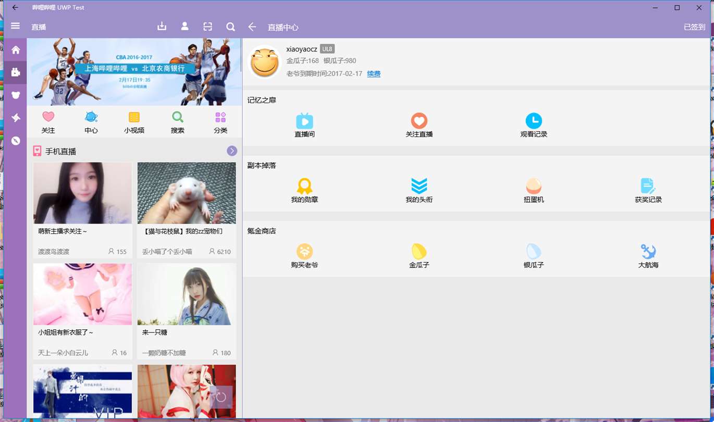
Task: Click streamer name 丢小喵了个丢小喵
Action: coord(167,252)
